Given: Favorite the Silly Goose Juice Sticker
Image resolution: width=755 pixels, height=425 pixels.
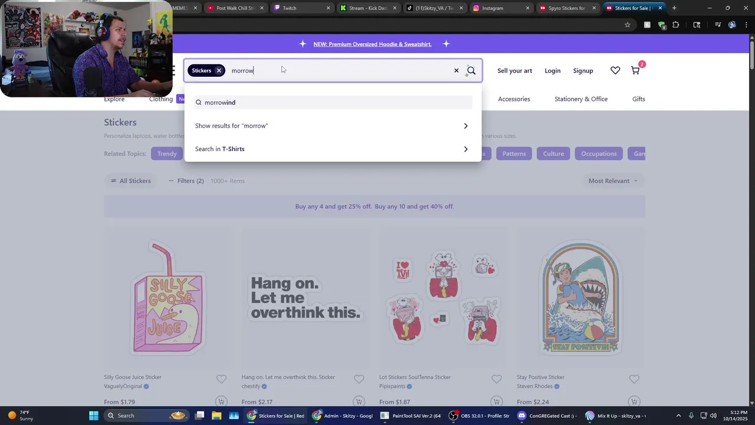Looking at the screenshot, I should pos(221,379).
